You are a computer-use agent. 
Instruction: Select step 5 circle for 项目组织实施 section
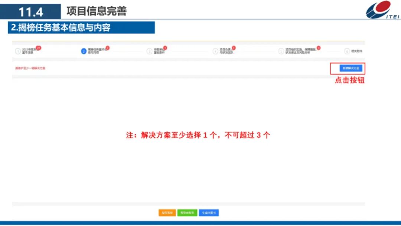pos(281,50)
